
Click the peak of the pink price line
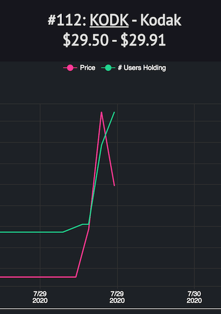[x=102, y=112]
